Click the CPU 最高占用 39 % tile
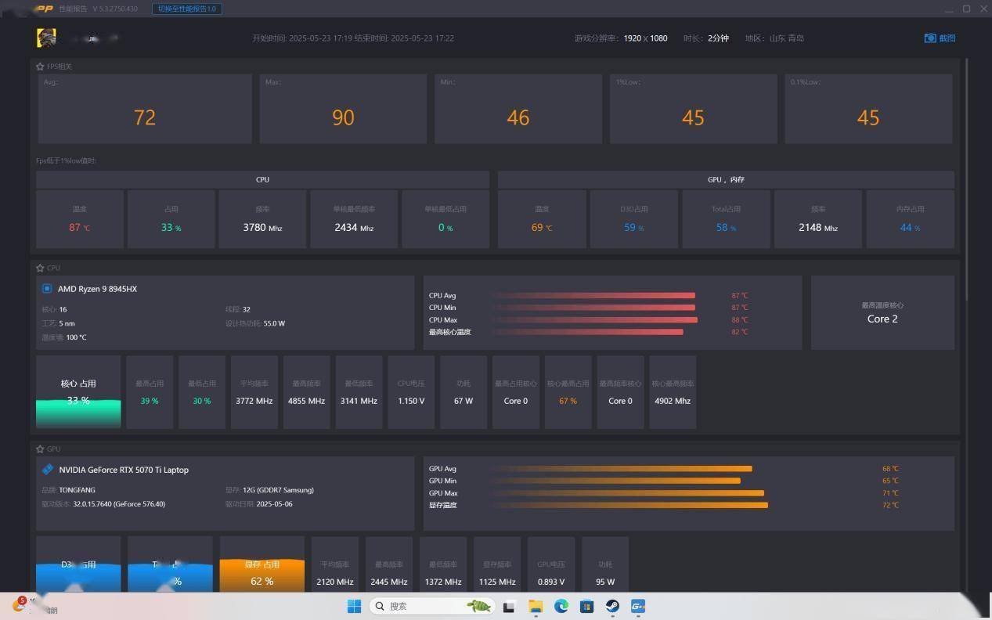The height and width of the screenshot is (620, 992). (150, 392)
